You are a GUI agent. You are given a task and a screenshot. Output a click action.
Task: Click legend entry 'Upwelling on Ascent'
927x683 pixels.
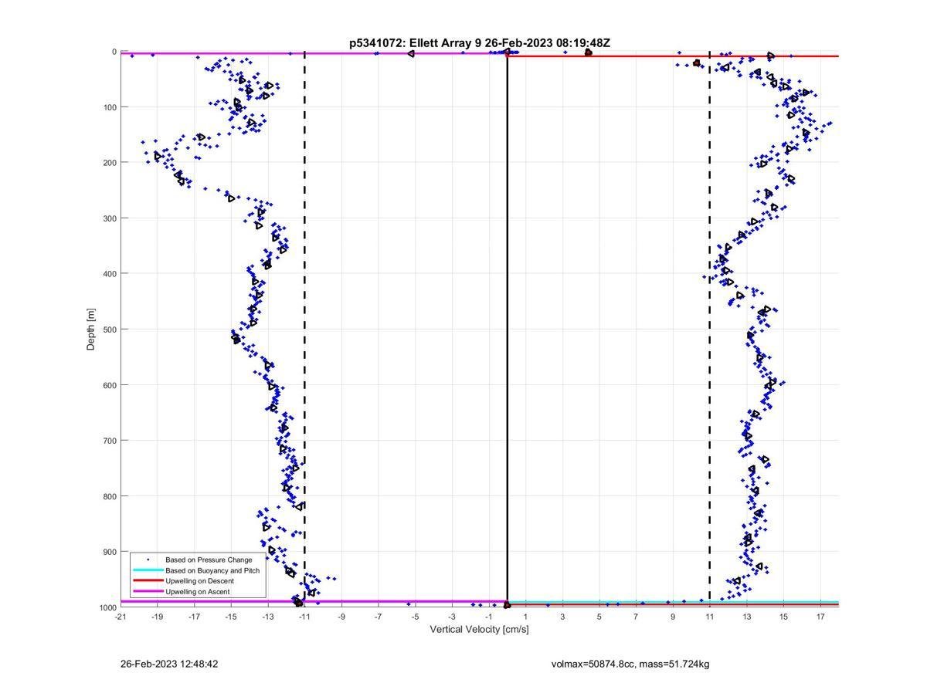point(198,592)
